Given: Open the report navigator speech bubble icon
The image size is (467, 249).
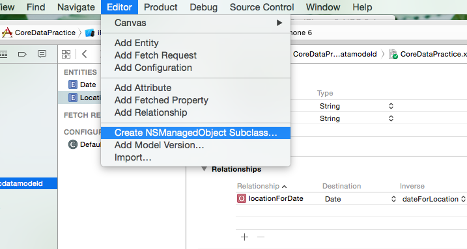Looking at the screenshot, I should [x=42, y=54].
